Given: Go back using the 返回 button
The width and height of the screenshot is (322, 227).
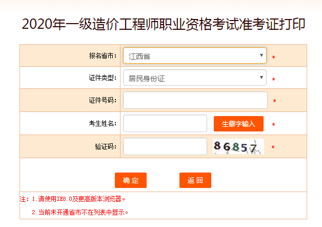Looking at the screenshot, I should click(195, 180).
